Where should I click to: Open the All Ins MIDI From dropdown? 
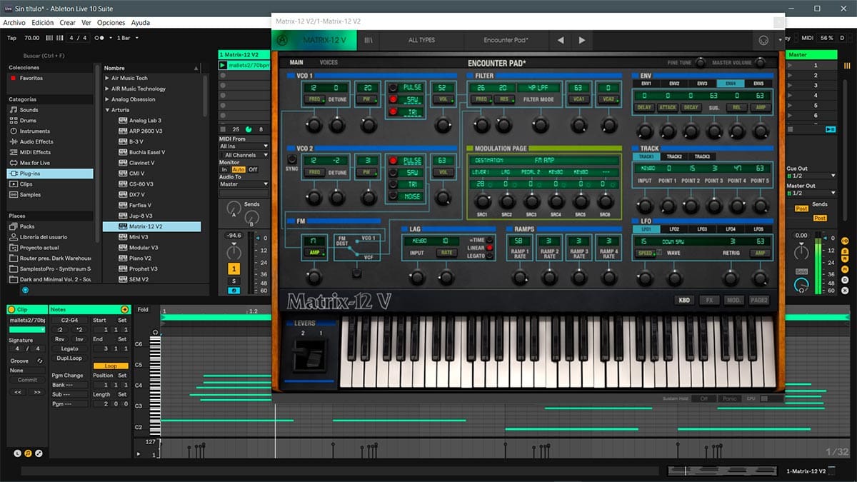244,146
